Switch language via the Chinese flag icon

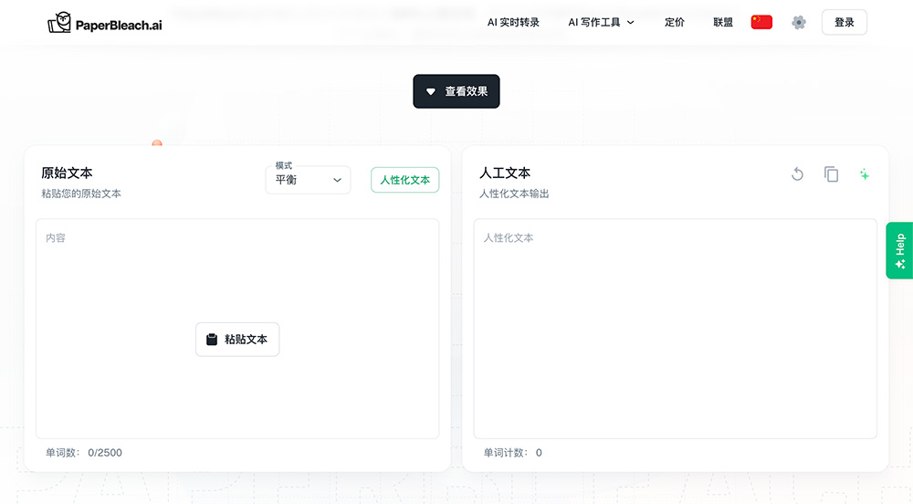(761, 22)
